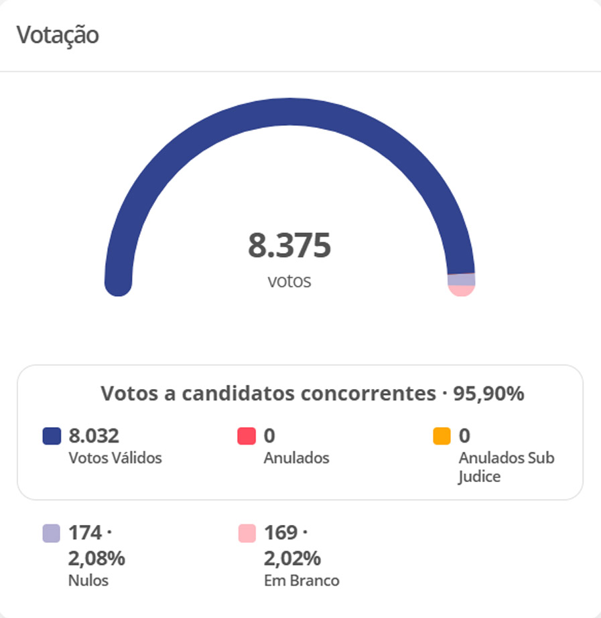The height and width of the screenshot is (618, 601).
Task: Click the lavender Nulos segment on the gauge
Action: coord(461,279)
